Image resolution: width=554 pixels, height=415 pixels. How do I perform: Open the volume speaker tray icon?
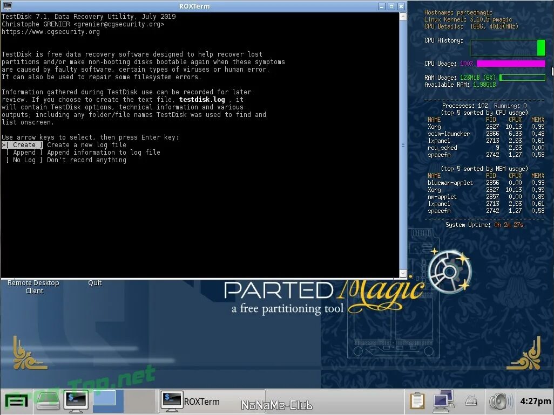(x=501, y=401)
